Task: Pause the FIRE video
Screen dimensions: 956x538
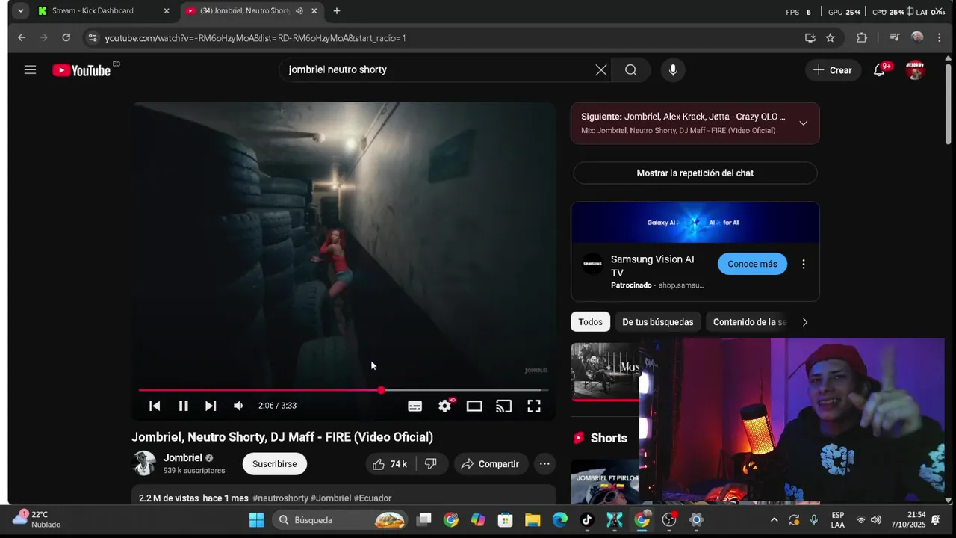Action: click(184, 406)
